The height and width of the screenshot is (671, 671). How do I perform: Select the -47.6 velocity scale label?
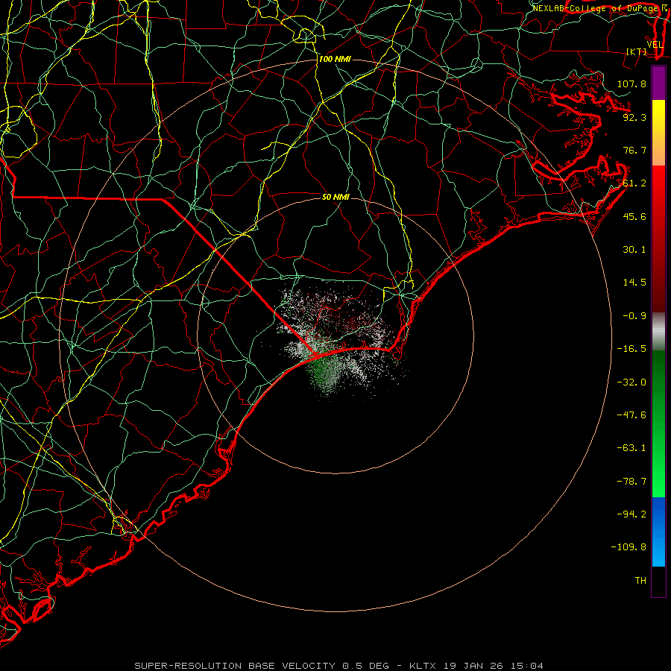pyautogui.click(x=631, y=415)
